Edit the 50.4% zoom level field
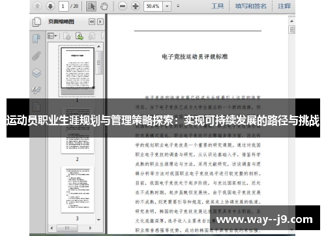Viewport: 326px width, 236px height. (x=153, y=6)
